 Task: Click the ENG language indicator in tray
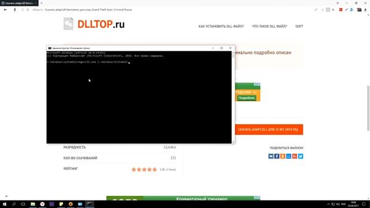[x=343, y=204]
